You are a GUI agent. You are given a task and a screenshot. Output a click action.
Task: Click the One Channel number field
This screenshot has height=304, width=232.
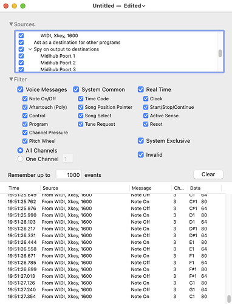point(68,159)
